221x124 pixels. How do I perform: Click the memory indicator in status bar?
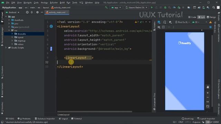[212, 122]
